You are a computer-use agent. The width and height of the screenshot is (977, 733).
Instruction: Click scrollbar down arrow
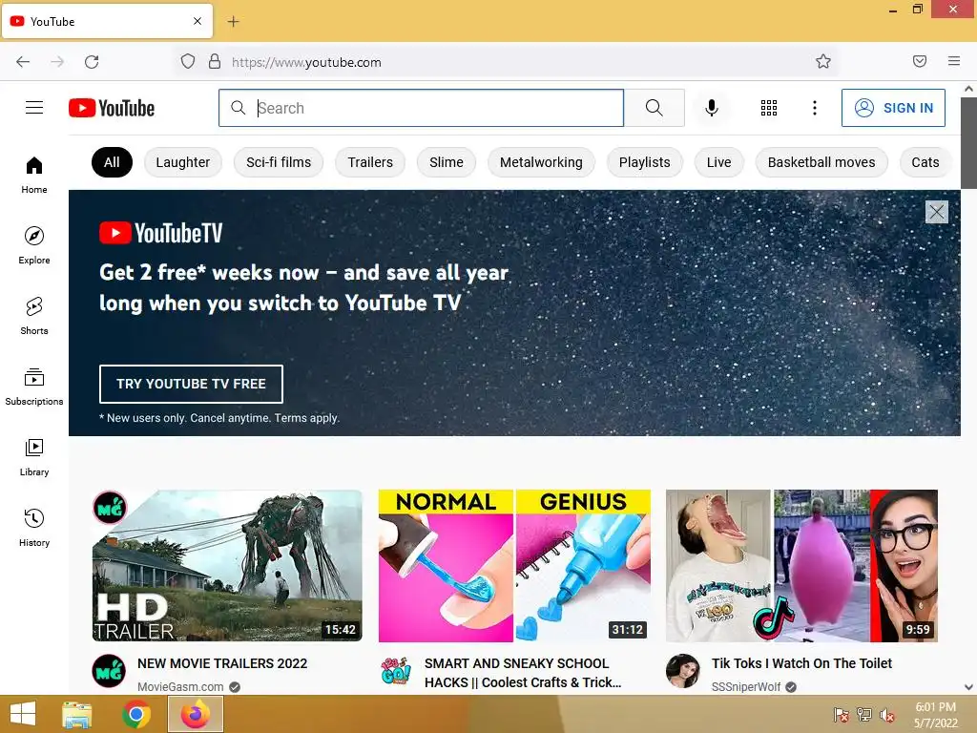pyautogui.click(x=968, y=687)
